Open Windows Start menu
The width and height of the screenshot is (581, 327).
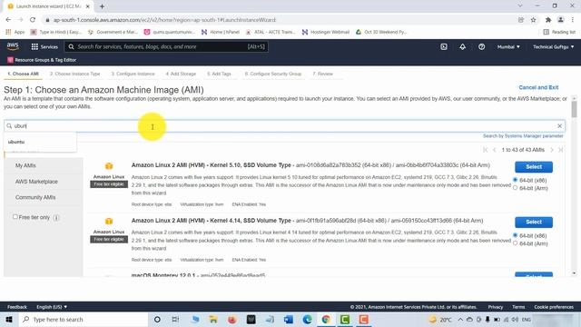click(9, 319)
